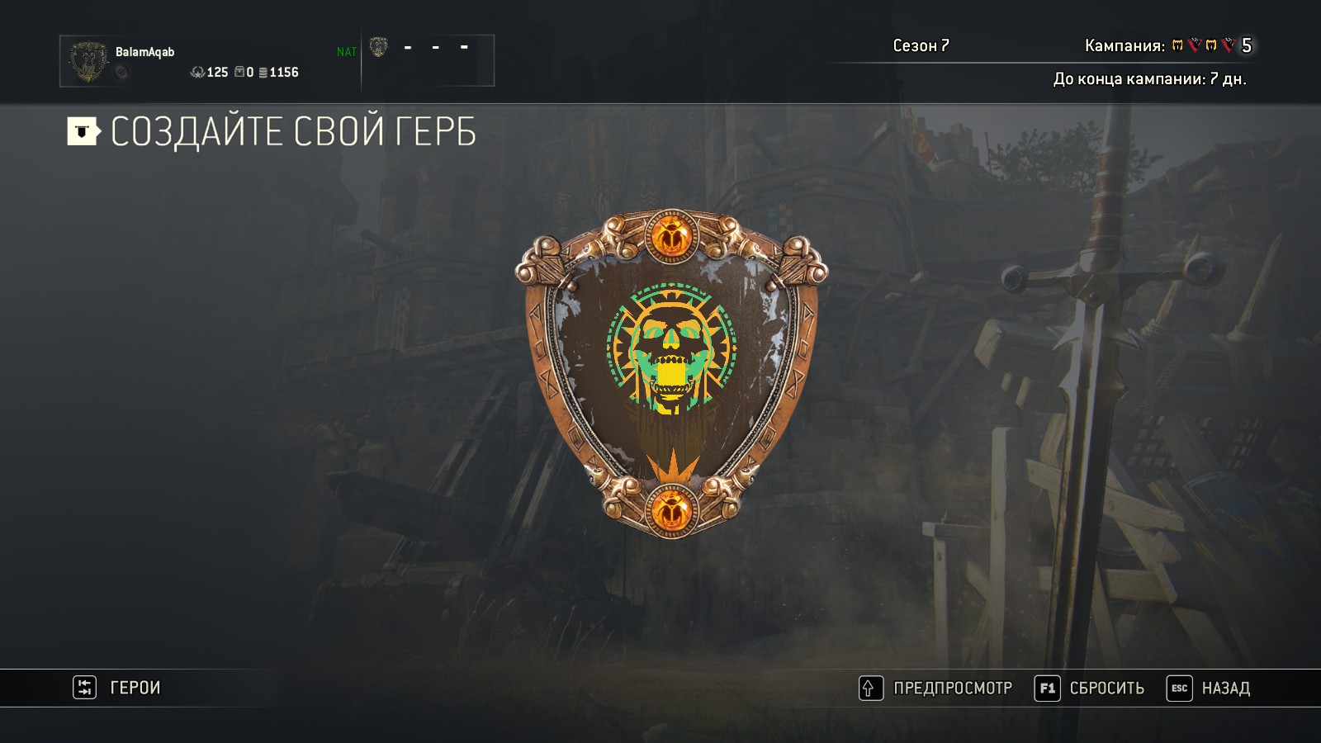Click the first yellow faction icon after Кампания

(x=1177, y=45)
